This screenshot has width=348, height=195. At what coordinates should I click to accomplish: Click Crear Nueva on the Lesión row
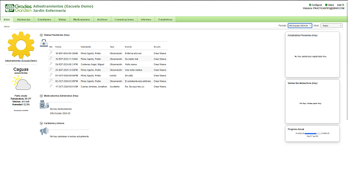click(x=160, y=76)
